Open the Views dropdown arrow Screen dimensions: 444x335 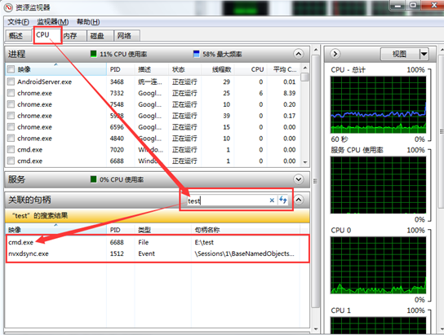424,54
